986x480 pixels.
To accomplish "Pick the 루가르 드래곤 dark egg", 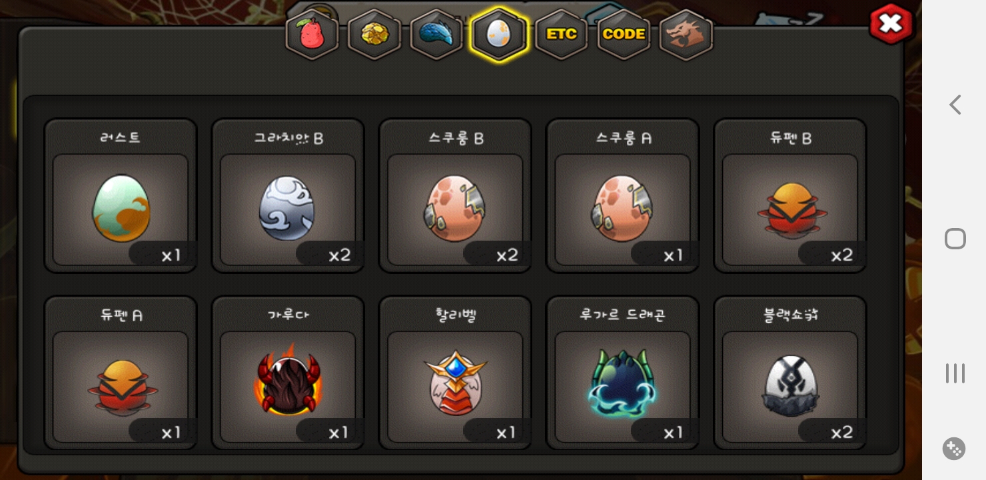I will 623,373.
